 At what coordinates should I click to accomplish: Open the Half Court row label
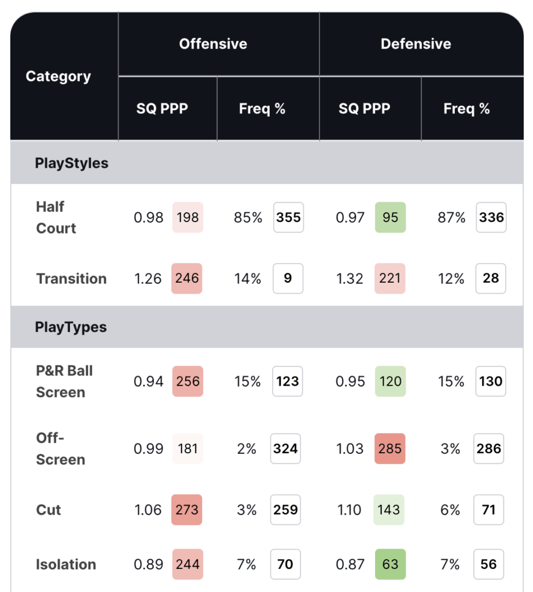[56, 217]
